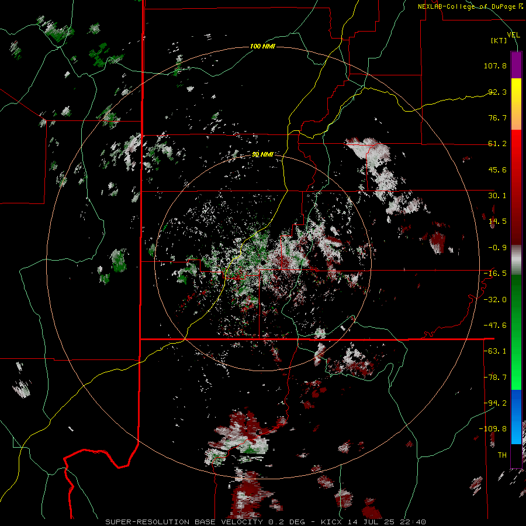Click the 61.2 velocity scale value
Screen dimensions: 526x526
(x=497, y=144)
